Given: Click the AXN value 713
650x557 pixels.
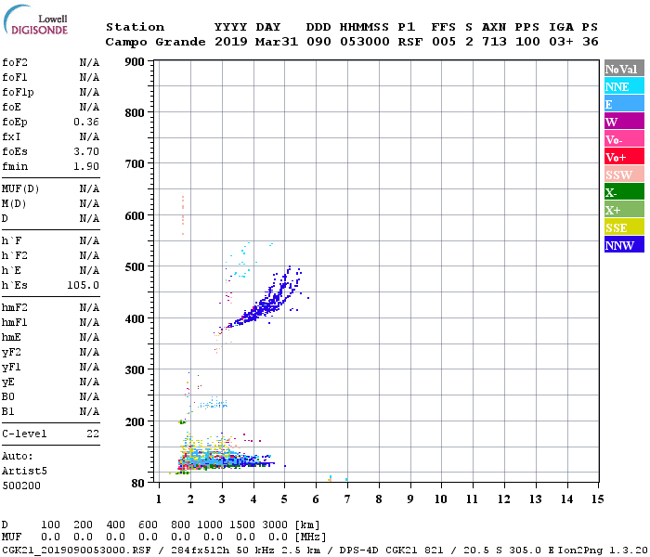Looking at the screenshot, I should click(494, 42).
